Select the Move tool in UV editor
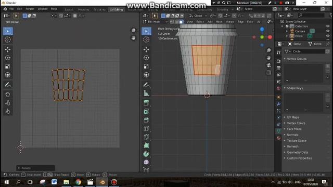The height and width of the screenshot is (187, 333). (x=8, y=49)
